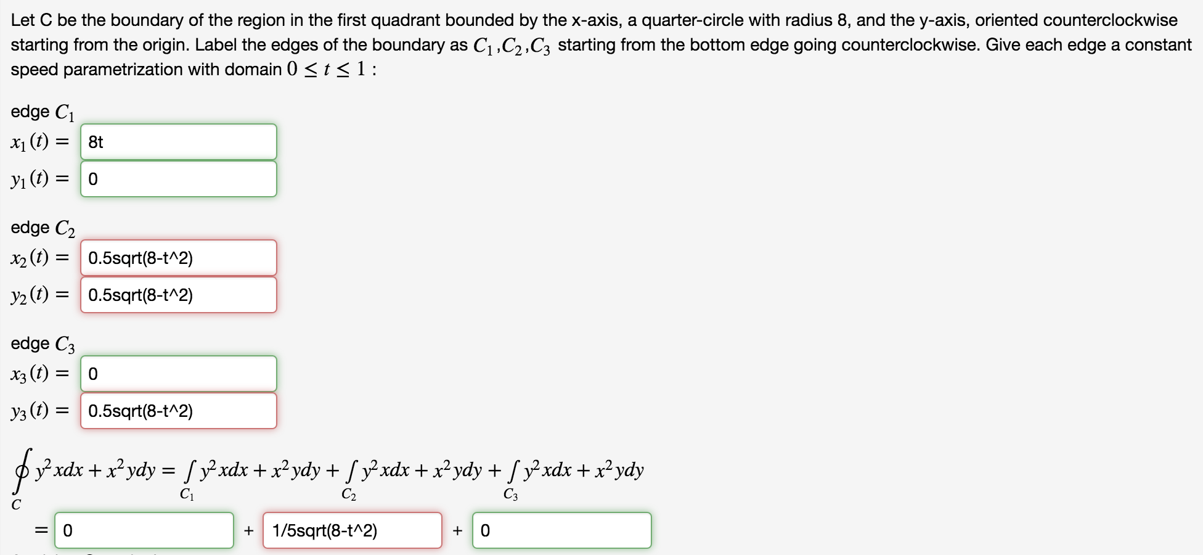Select the incorrect answer box with 1/5sqrt(8-t^2)
This screenshot has height=555, width=1203.
[x=351, y=530]
